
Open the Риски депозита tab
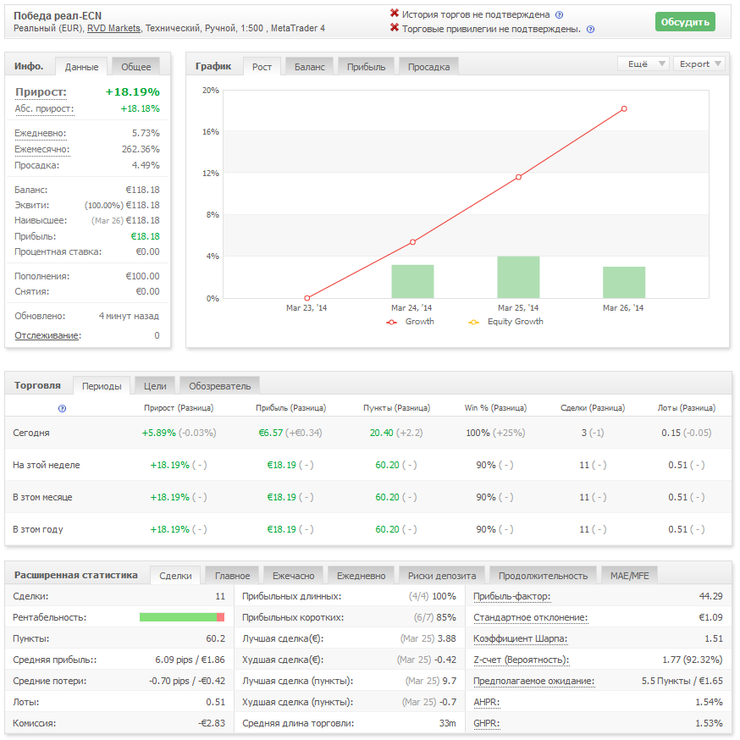click(x=442, y=576)
